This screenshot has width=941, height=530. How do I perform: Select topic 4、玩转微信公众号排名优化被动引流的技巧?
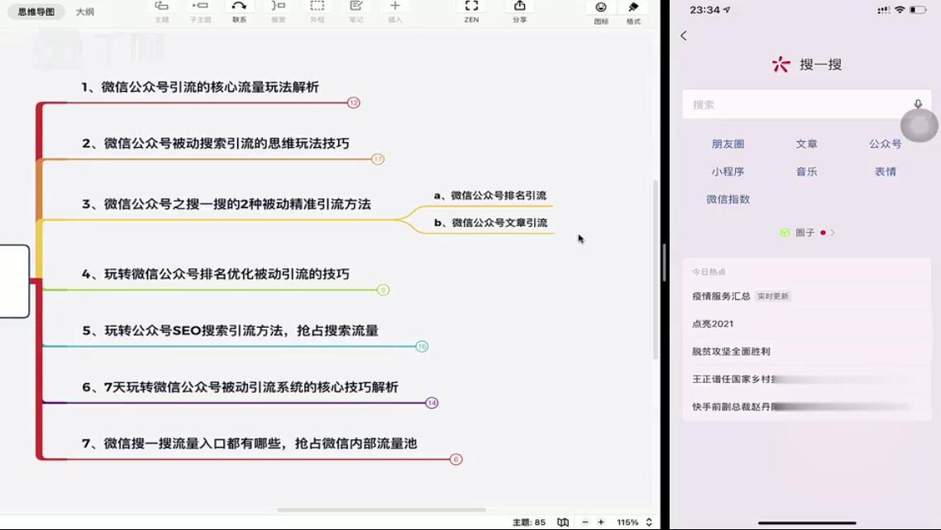[x=216, y=274]
